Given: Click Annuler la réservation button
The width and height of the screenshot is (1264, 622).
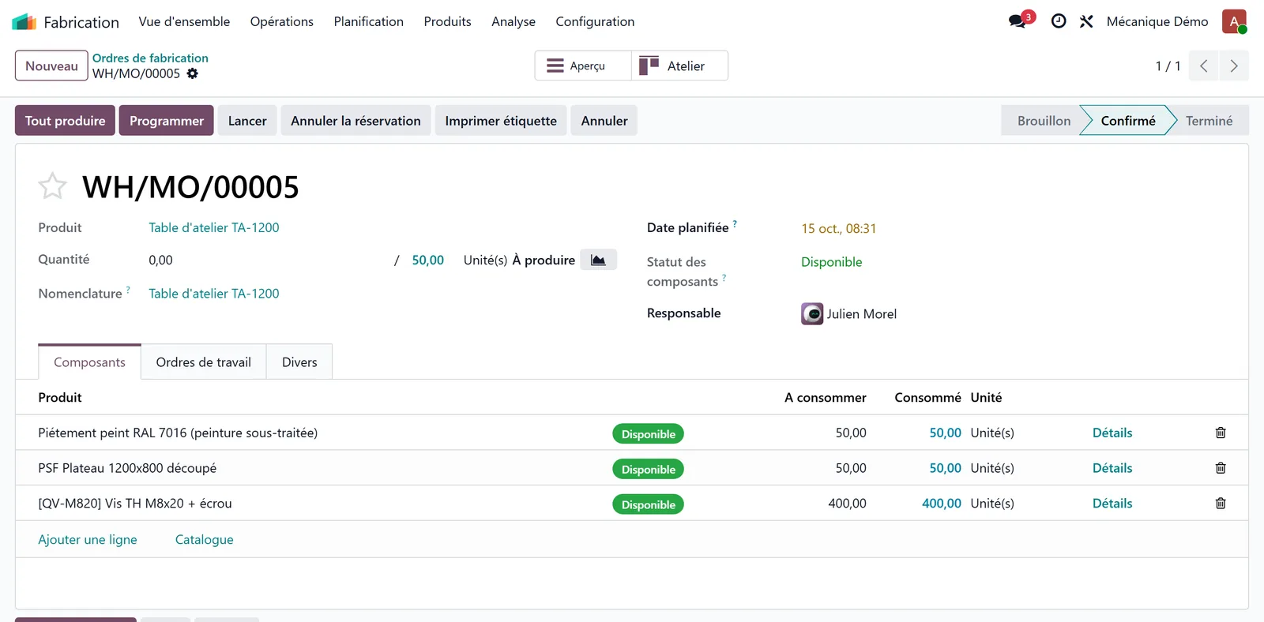Looking at the screenshot, I should click(355, 121).
